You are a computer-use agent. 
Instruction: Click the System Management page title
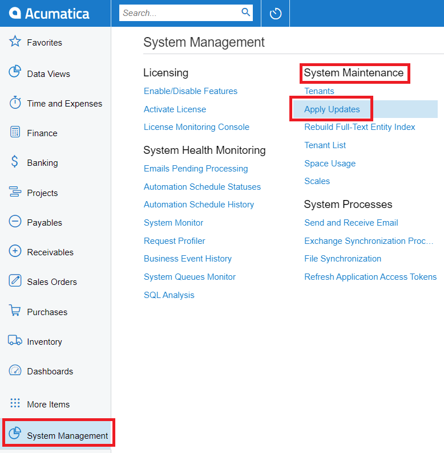[204, 43]
